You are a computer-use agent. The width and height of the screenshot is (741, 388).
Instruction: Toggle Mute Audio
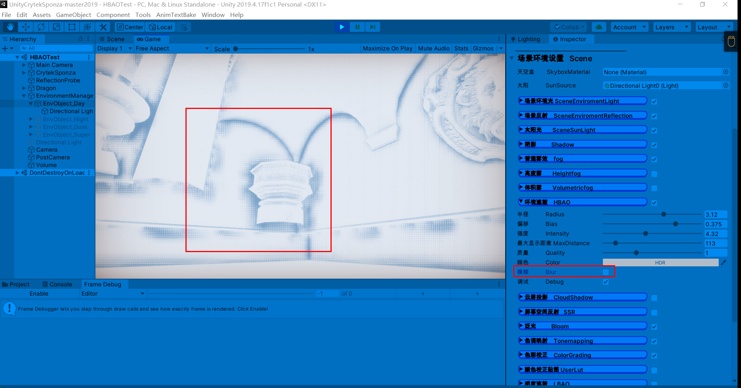click(434, 48)
